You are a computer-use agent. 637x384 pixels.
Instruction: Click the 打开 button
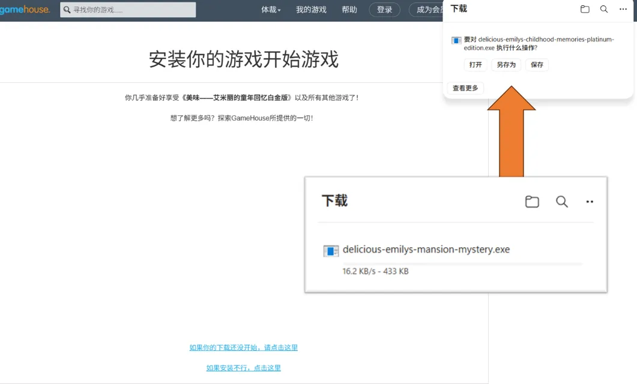[x=475, y=65]
